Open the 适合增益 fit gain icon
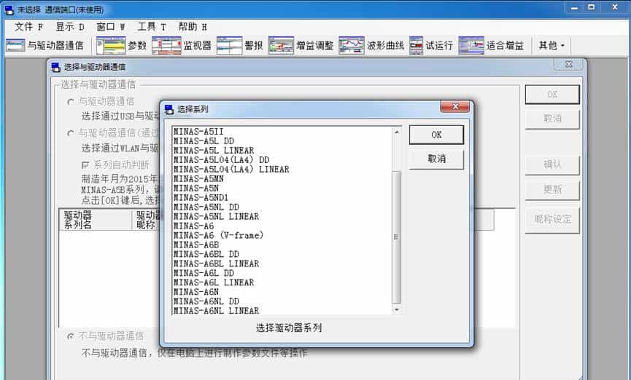This screenshot has height=380, width=631. pyautogui.click(x=471, y=45)
